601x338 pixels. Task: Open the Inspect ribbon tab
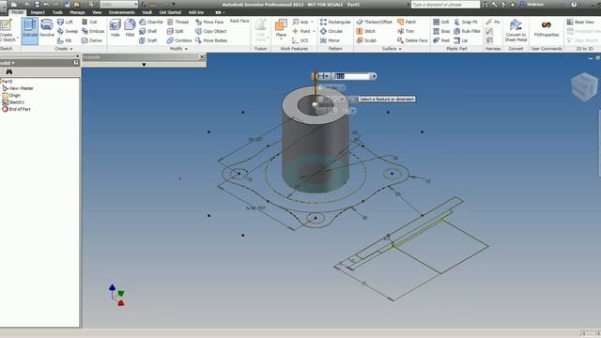click(x=38, y=12)
